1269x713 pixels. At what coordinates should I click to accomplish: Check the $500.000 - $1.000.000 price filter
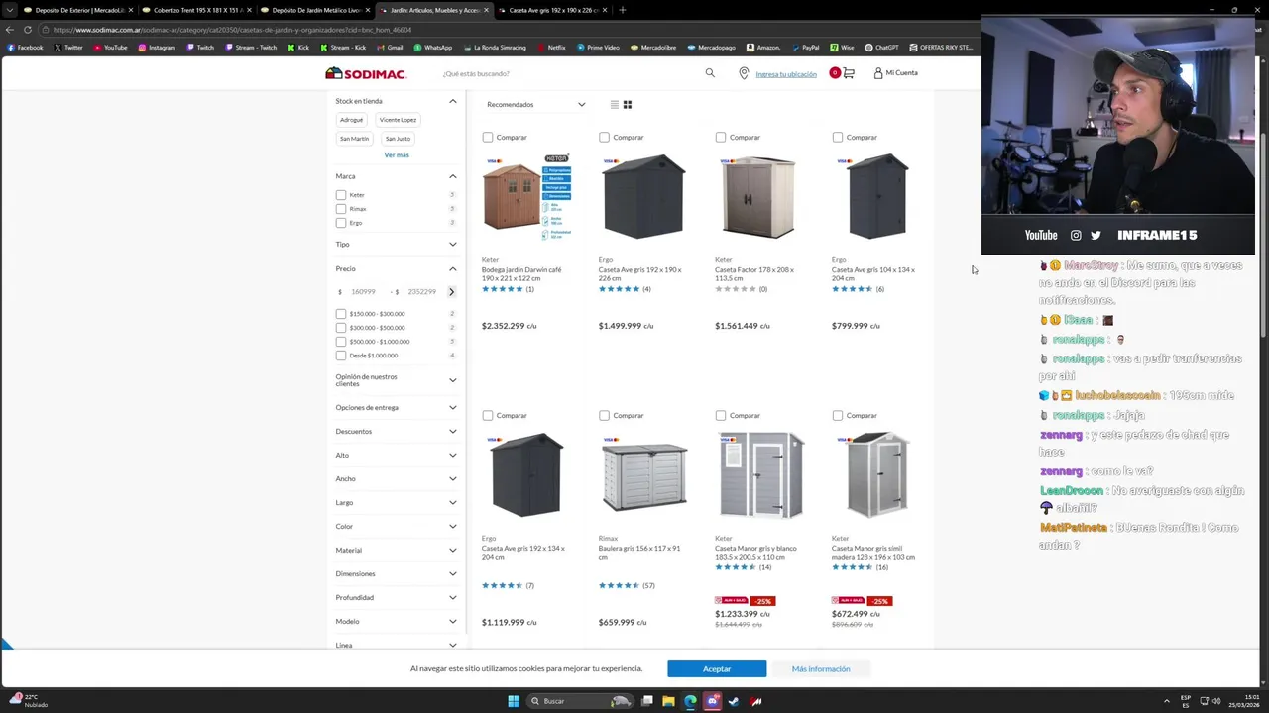[341, 342]
